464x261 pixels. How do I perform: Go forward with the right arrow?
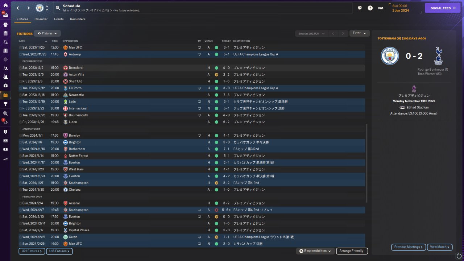pos(29,8)
